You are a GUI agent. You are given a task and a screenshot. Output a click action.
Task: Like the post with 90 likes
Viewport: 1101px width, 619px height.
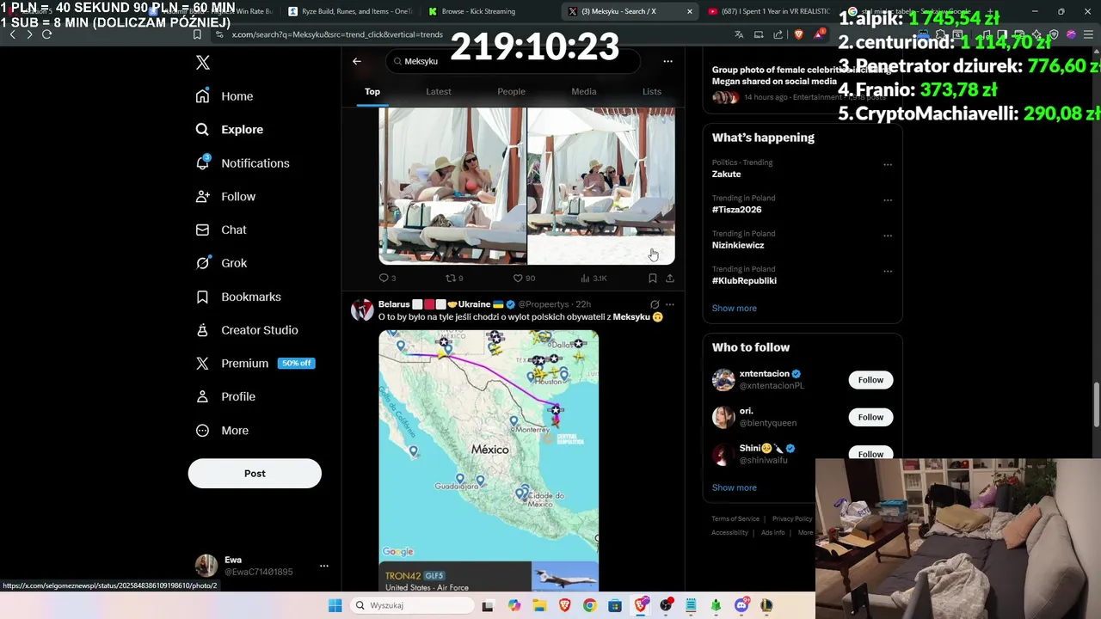coord(524,279)
